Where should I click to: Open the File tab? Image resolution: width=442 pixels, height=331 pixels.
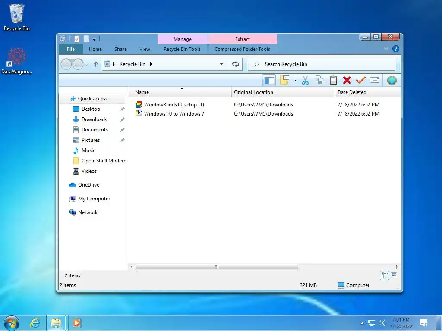71,49
